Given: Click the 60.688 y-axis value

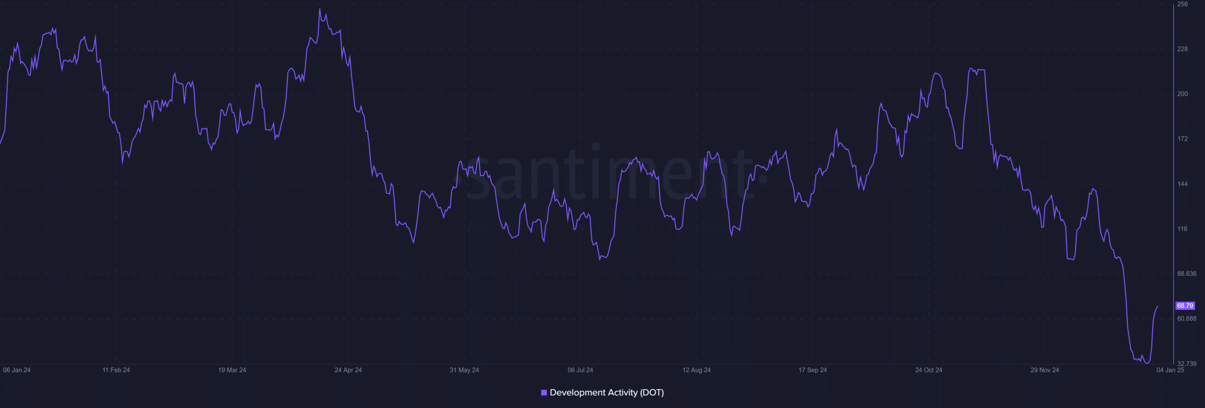Looking at the screenshot, I should pos(1187,319).
